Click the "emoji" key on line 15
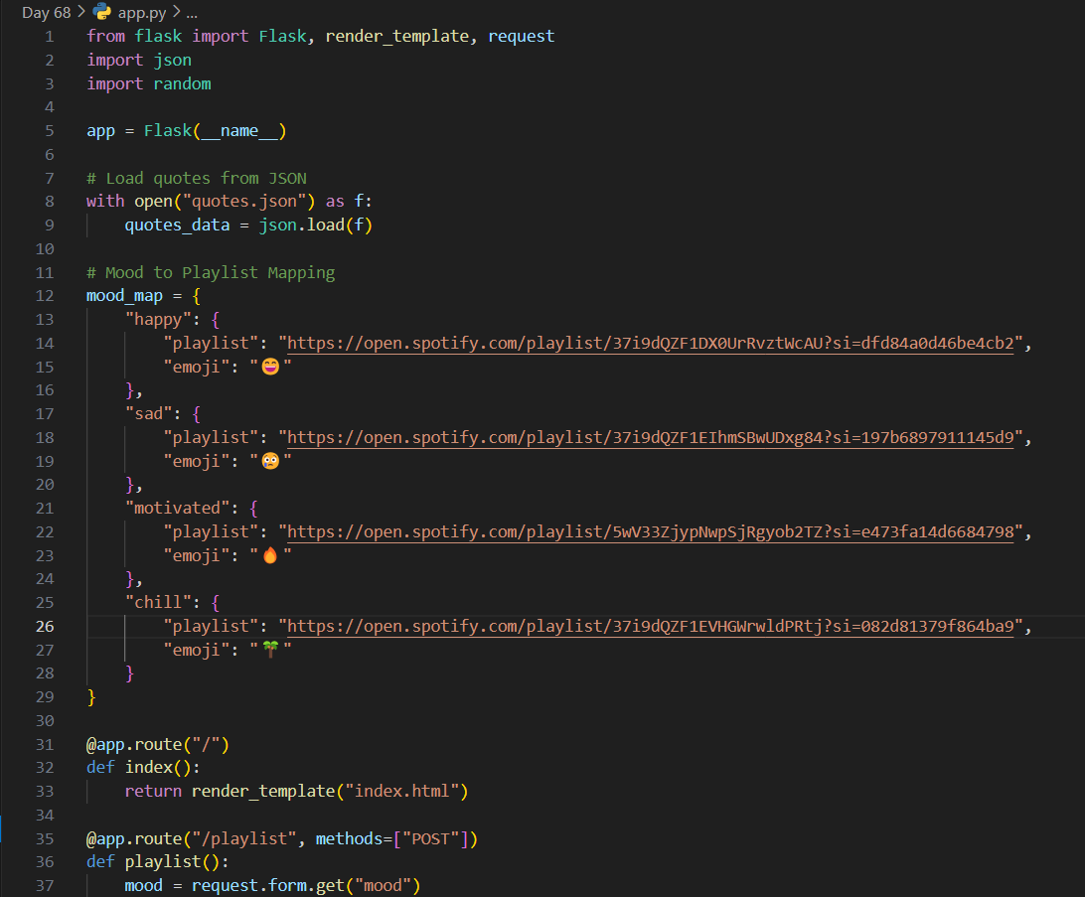Viewport: 1085px width, 897px height. click(x=197, y=367)
